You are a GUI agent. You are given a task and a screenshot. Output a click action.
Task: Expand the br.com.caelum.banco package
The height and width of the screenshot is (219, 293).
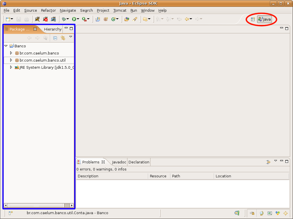pyautogui.click(x=11, y=53)
